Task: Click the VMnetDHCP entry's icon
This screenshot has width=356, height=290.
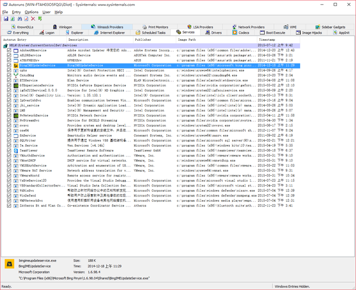Action: (16, 161)
